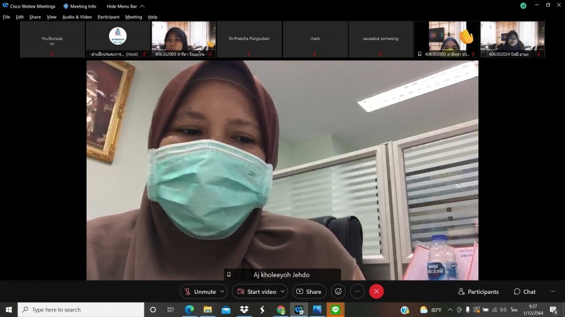Open reactions emoji button
The width and height of the screenshot is (565, 317).
(x=338, y=291)
